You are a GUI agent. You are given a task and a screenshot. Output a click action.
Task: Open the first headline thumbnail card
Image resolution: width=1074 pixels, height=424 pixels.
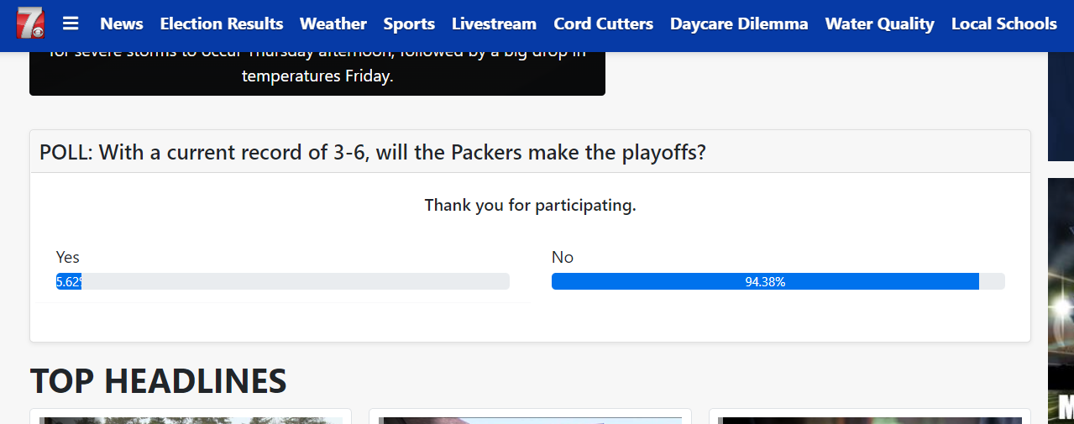coord(191,416)
